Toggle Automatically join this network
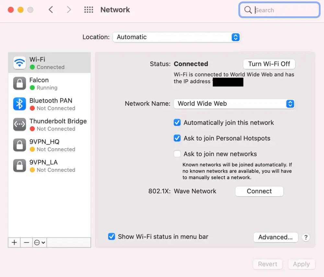The image size is (324, 277). point(177,123)
